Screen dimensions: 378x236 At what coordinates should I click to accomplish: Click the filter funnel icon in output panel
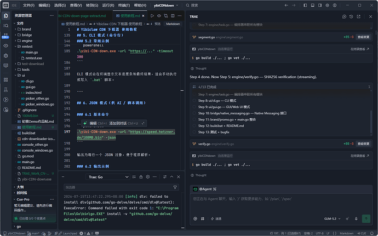coord(175,187)
